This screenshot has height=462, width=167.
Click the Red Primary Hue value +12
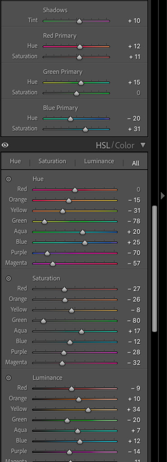click(134, 46)
